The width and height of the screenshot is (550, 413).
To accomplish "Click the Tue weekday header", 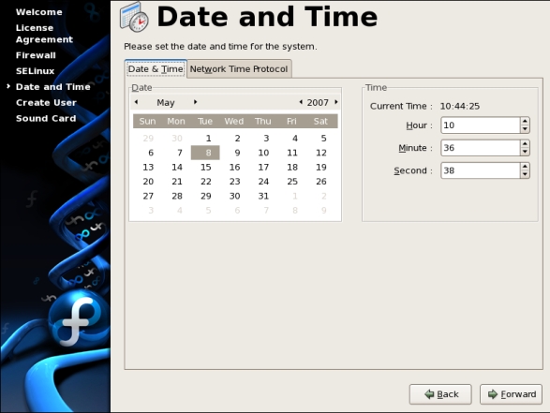I will pyautogui.click(x=205, y=122).
